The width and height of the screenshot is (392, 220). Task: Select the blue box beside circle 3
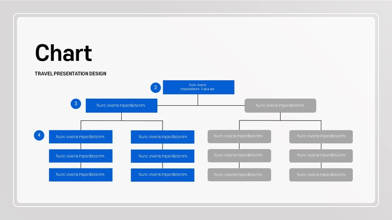pyautogui.click(x=121, y=105)
